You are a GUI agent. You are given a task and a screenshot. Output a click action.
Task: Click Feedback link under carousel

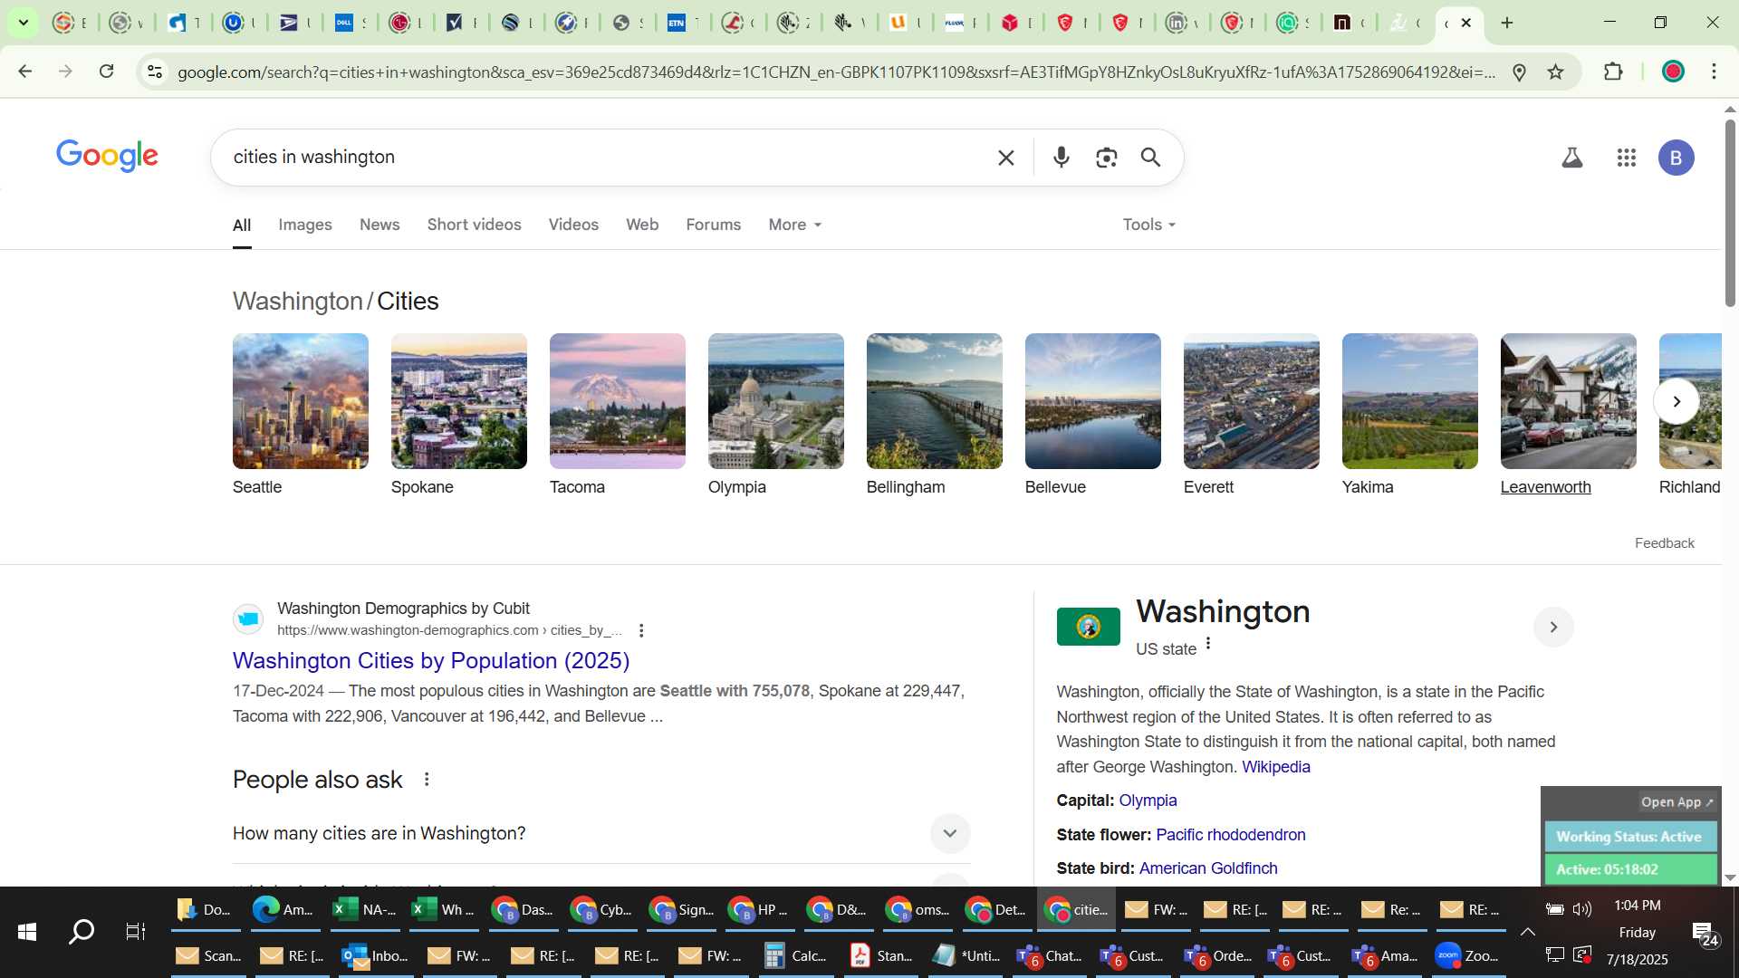[x=1664, y=543]
